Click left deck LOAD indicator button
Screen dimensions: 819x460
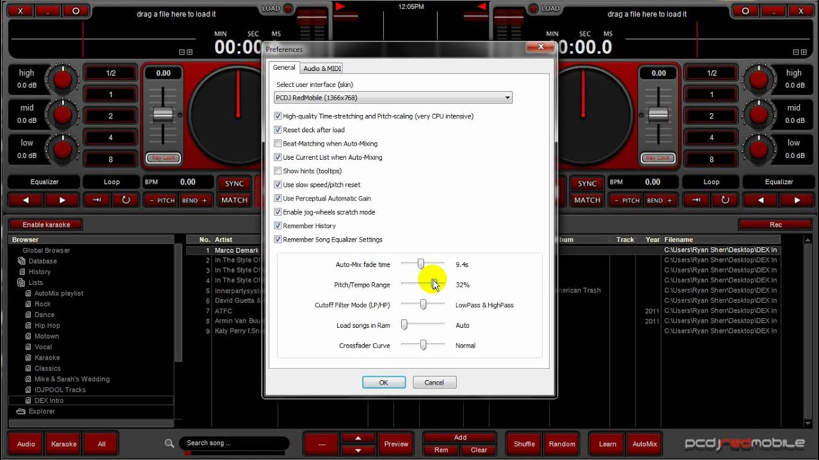[x=288, y=9]
